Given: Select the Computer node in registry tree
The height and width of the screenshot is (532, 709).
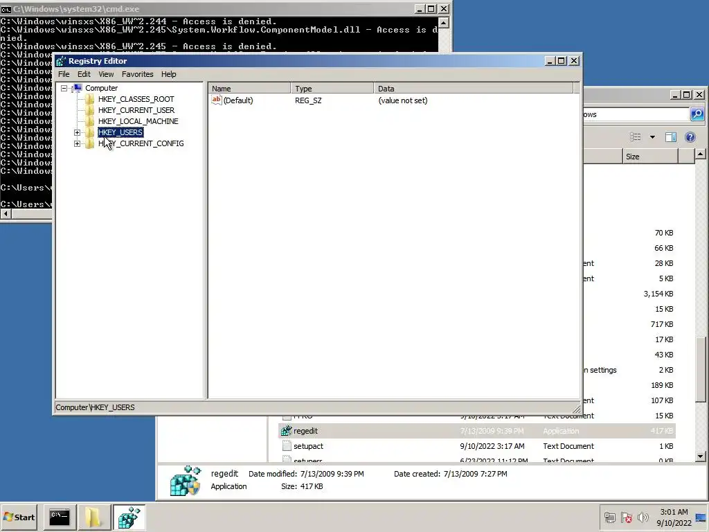Looking at the screenshot, I should tap(101, 88).
